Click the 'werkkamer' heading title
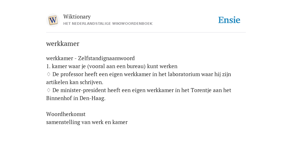Screen dimensions: 292x146 click(x=63, y=44)
